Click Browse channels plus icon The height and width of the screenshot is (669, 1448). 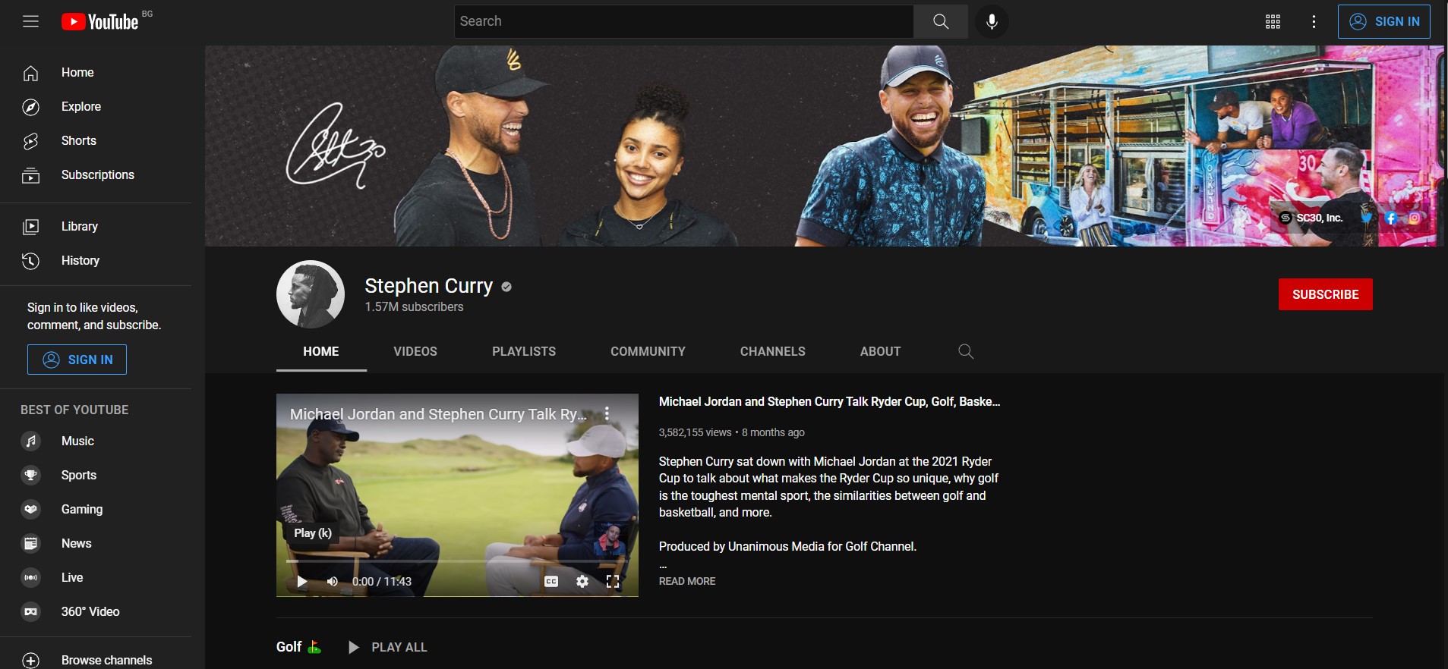click(x=30, y=660)
